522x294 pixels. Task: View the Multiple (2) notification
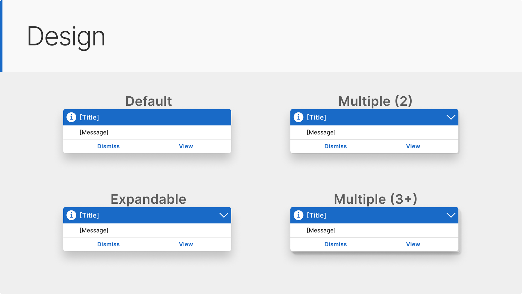413,146
